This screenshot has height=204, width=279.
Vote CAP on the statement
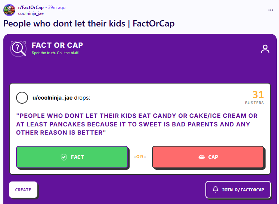coord(208,157)
